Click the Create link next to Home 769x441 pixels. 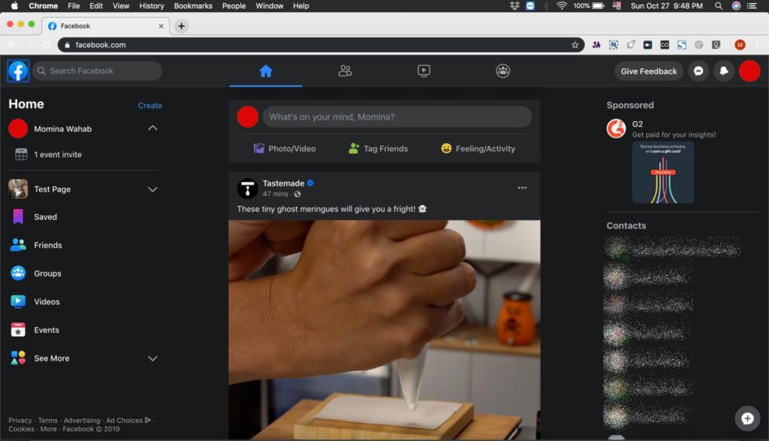(149, 106)
